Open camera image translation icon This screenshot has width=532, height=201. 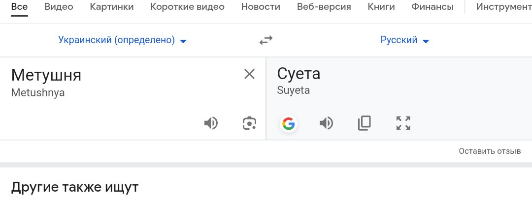coord(249,123)
